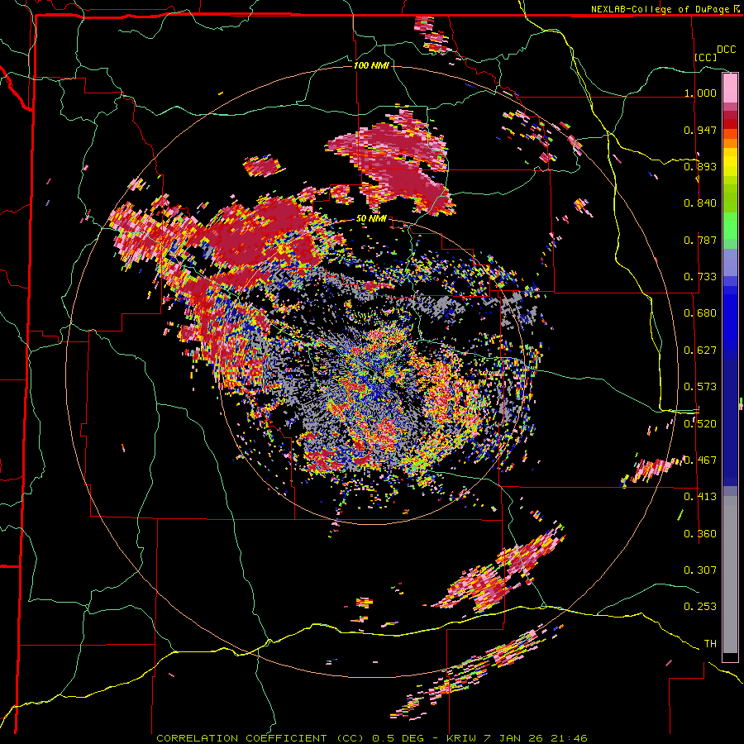The height and width of the screenshot is (744, 744).
Task: Click the 100 NMI range ring label
Action: point(371,65)
